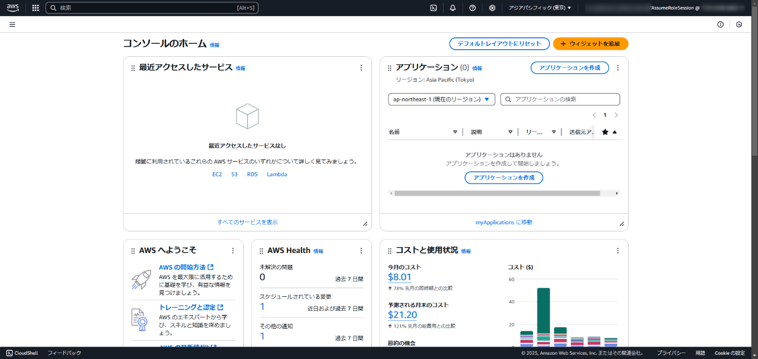This screenshot has height=359, width=758.
Task: Open the services grid menu icon
Action: (x=36, y=8)
